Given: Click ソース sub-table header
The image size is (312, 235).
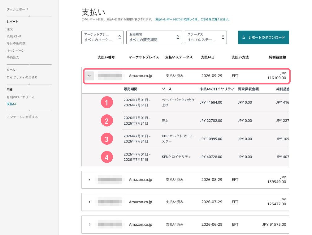Looking at the screenshot, I should pos(167,89).
